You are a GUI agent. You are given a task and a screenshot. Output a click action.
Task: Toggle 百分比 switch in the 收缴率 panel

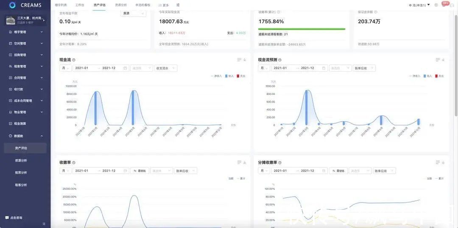pyautogui.click(x=140, y=171)
